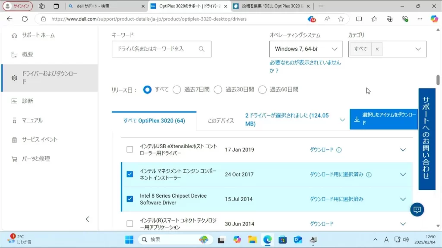Click the info icon beside USB driver download

tap(339, 150)
